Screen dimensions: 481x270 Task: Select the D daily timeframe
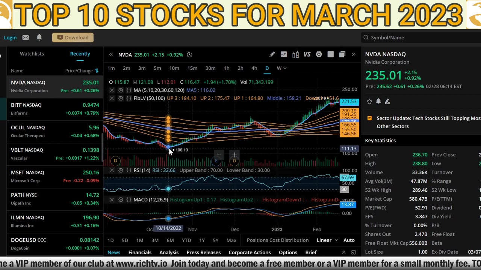point(267,68)
